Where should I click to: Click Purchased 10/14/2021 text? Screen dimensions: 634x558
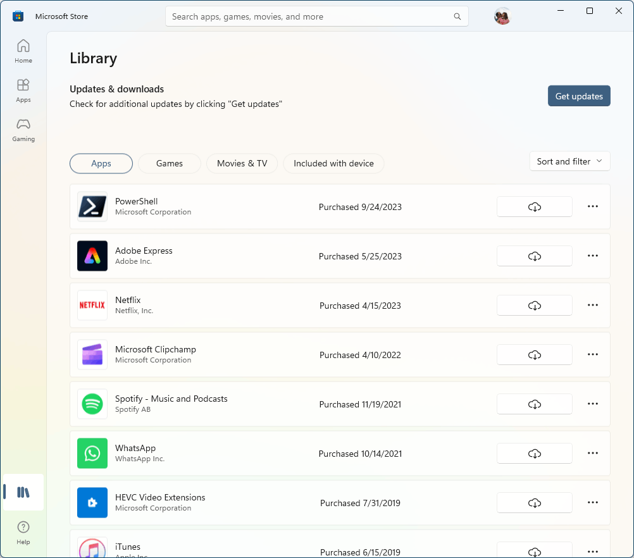pos(360,454)
